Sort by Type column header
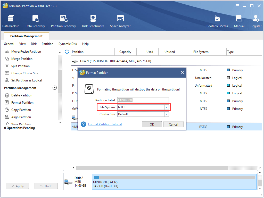This screenshot has width=264, height=198. (244, 52)
